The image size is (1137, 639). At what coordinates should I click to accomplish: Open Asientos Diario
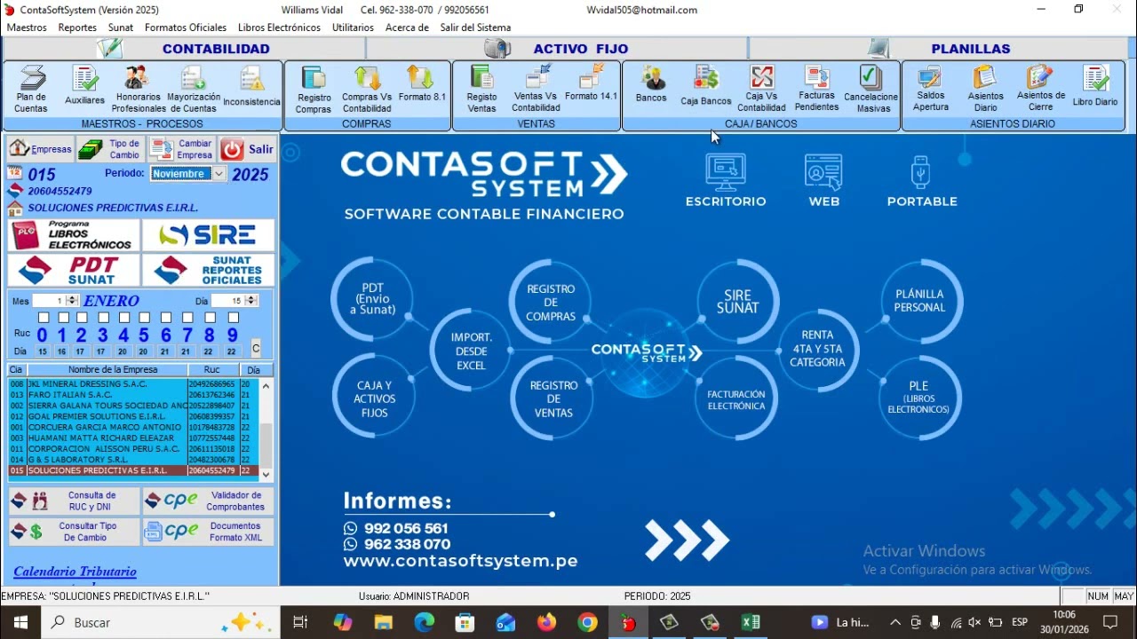click(x=986, y=90)
